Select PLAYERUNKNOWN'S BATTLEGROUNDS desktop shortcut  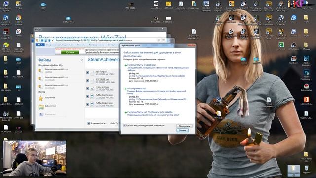[x=269, y=6]
